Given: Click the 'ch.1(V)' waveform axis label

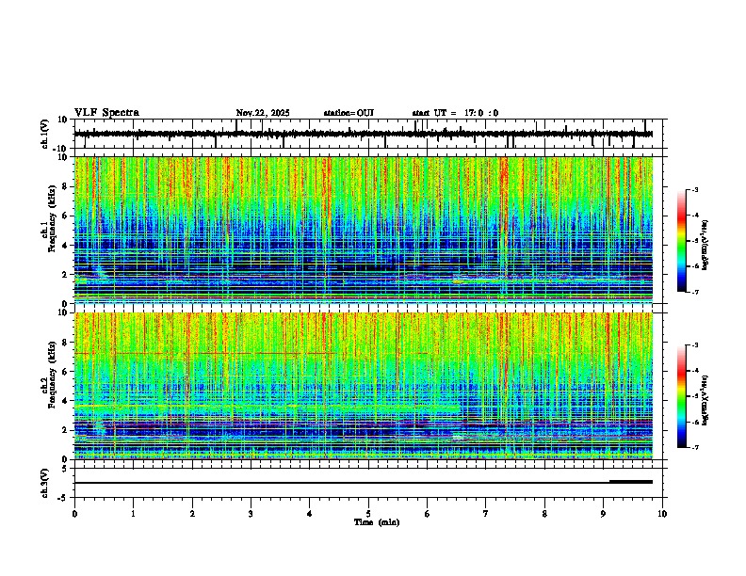Looking at the screenshot, I should (45, 134).
